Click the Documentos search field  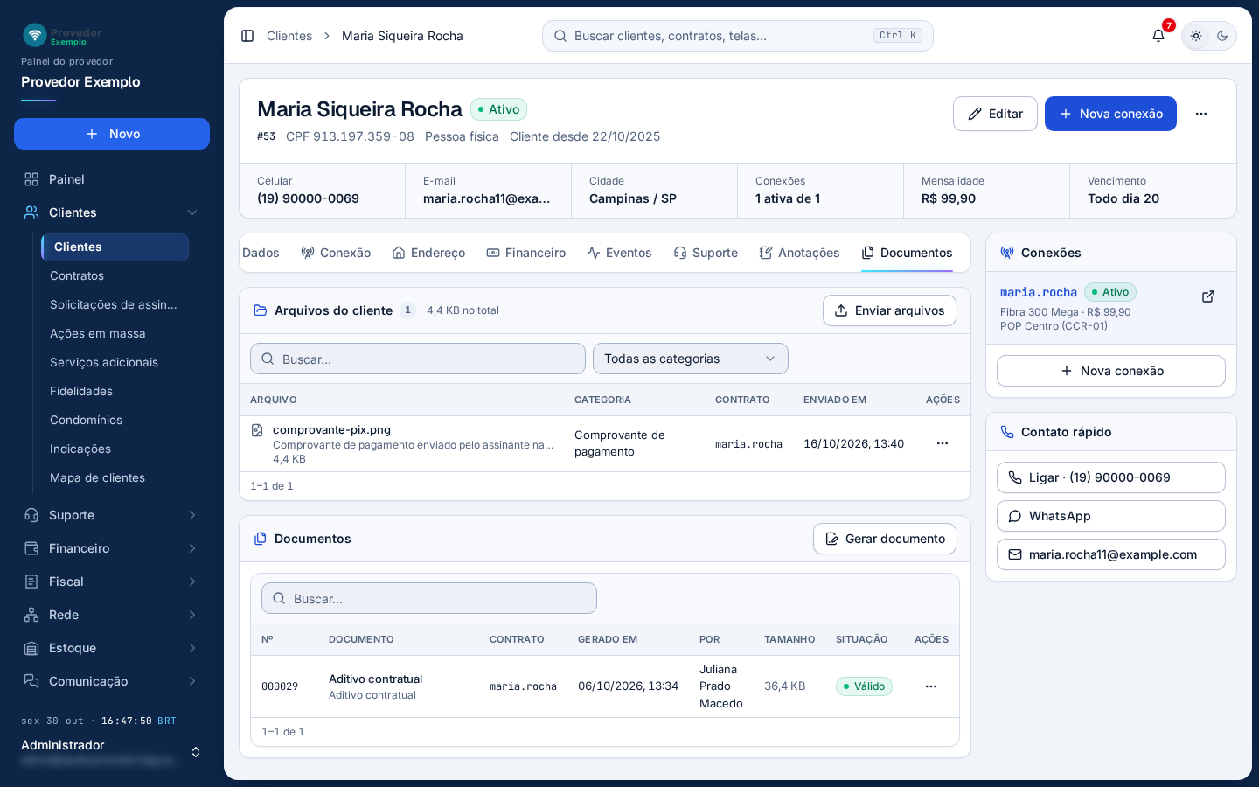(429, 598)
